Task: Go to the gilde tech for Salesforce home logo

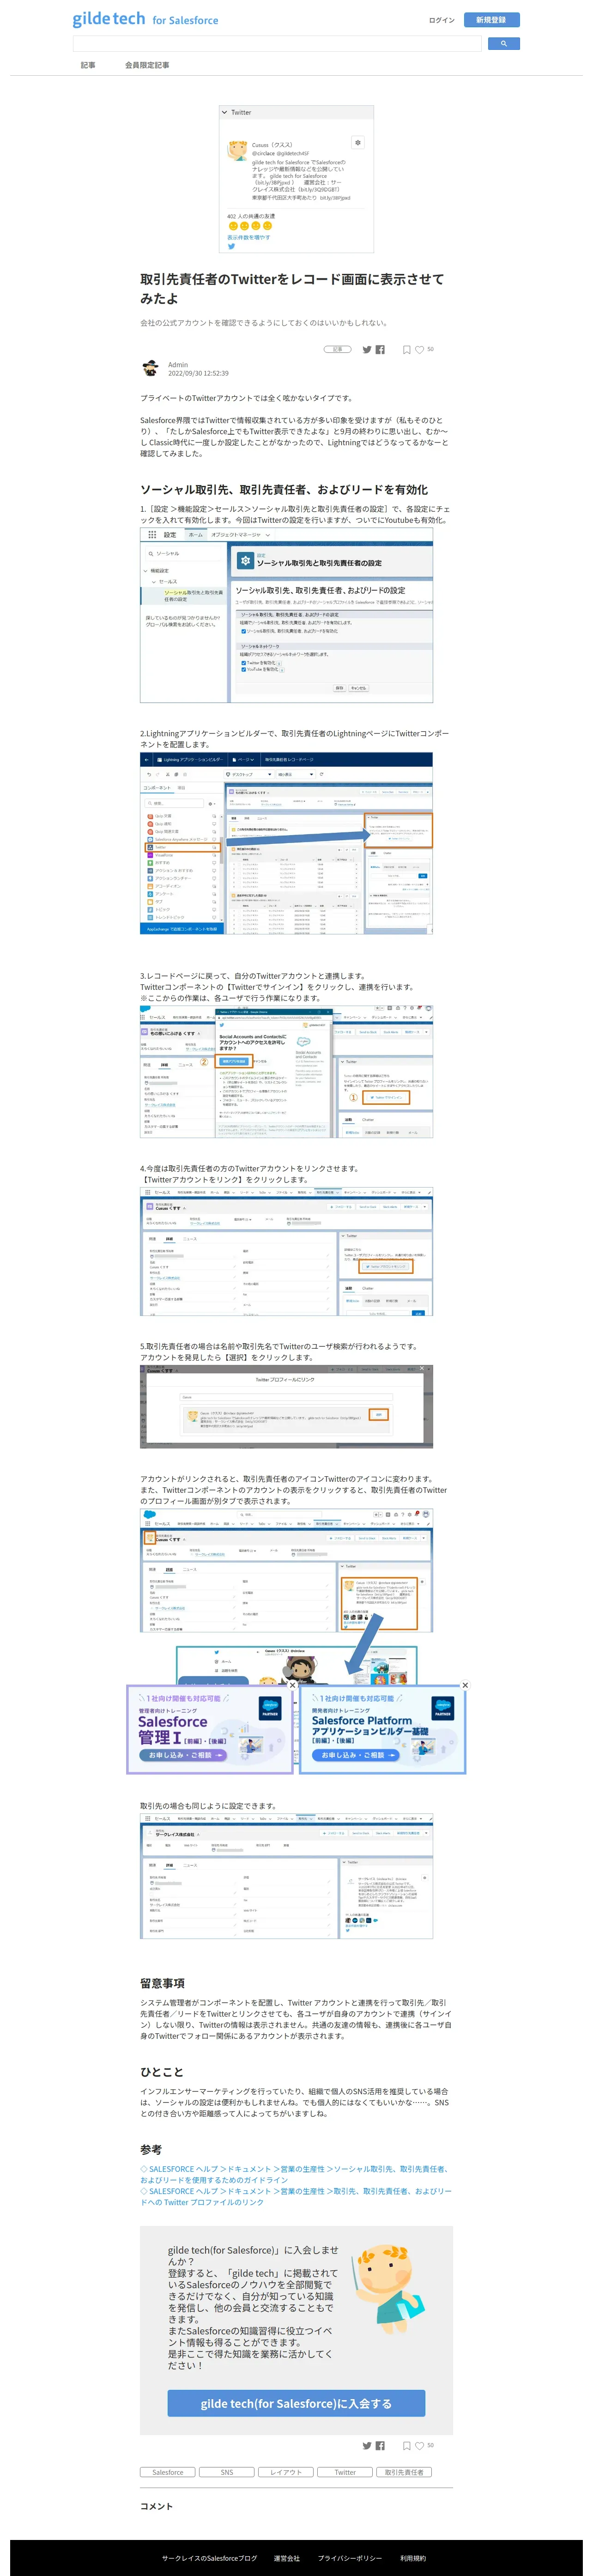Action: pos(145,19)
